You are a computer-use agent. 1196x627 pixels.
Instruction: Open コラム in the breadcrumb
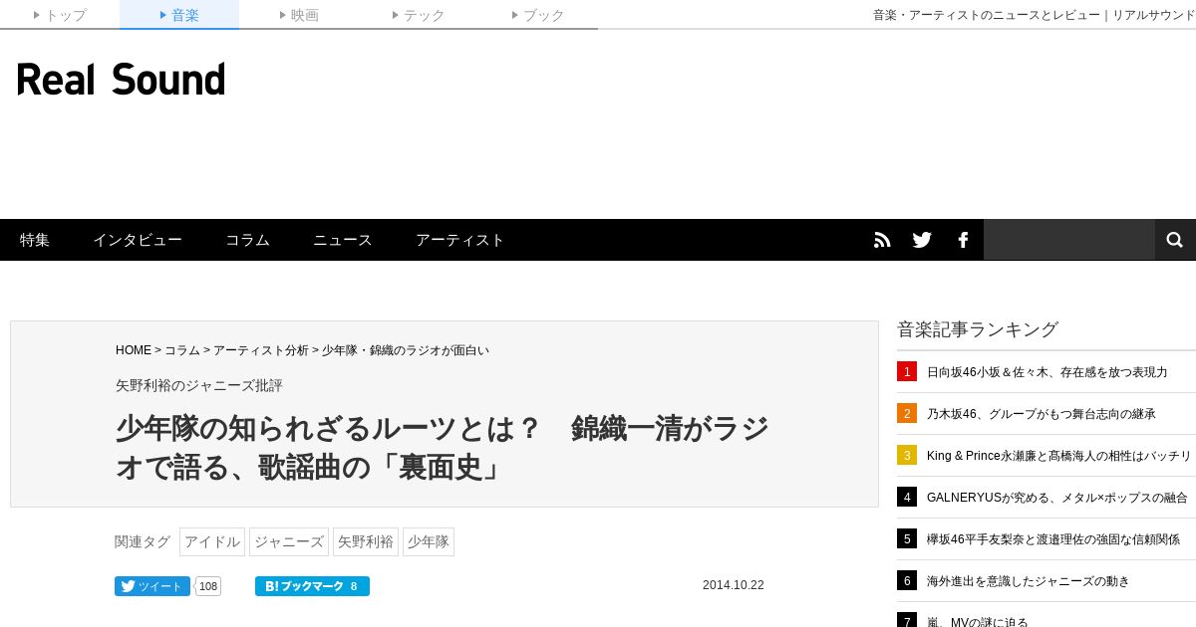[182, 350]
